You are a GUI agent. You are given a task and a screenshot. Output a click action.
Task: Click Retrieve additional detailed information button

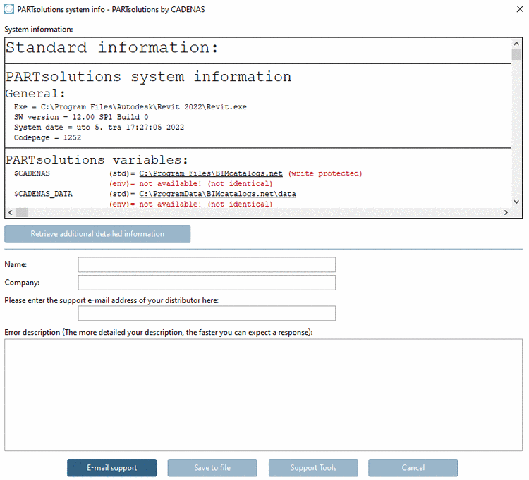pos(97,234)
